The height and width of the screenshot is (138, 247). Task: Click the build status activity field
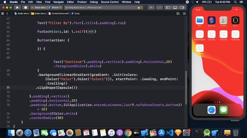tap(103, 8)
